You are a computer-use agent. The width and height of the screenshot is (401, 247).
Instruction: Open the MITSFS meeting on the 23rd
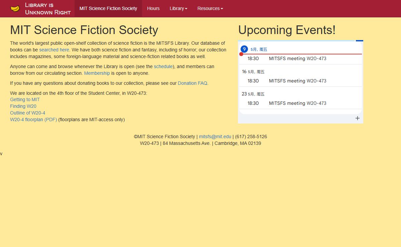[x=300, y=103]
